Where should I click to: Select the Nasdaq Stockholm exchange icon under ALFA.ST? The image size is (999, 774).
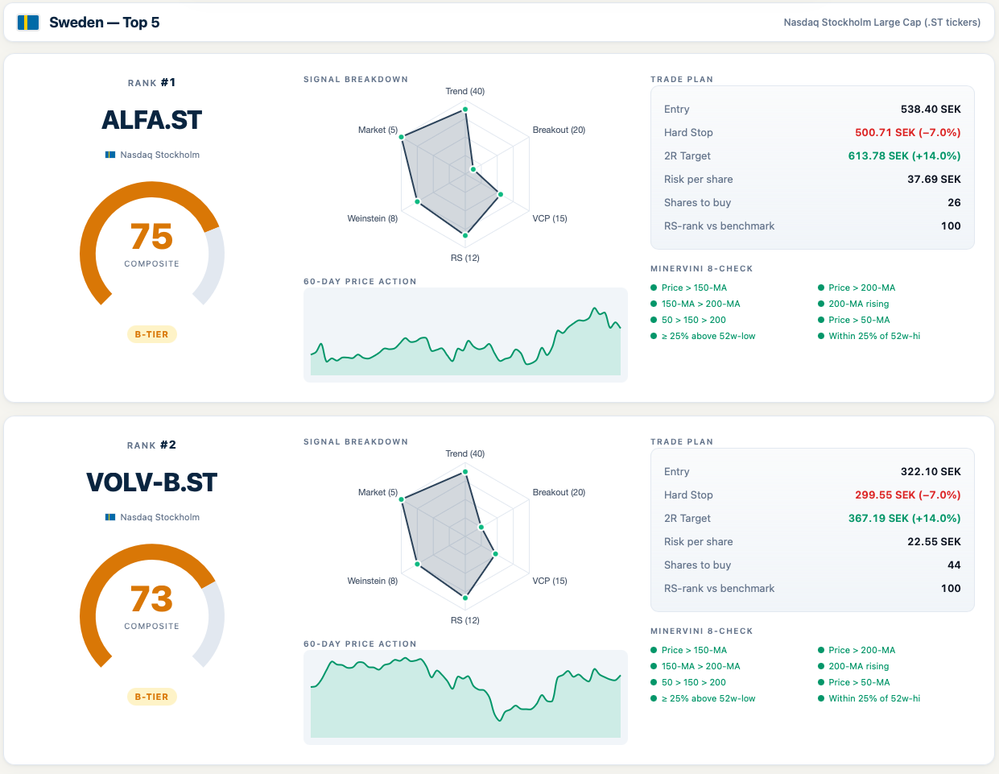pyautogui.click(x=109, y=155)
